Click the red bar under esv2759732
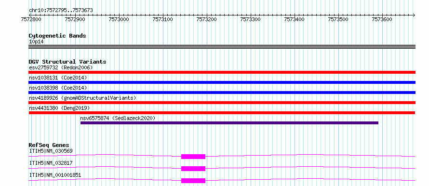The image size is (429, 186). [x=222, y=72]
